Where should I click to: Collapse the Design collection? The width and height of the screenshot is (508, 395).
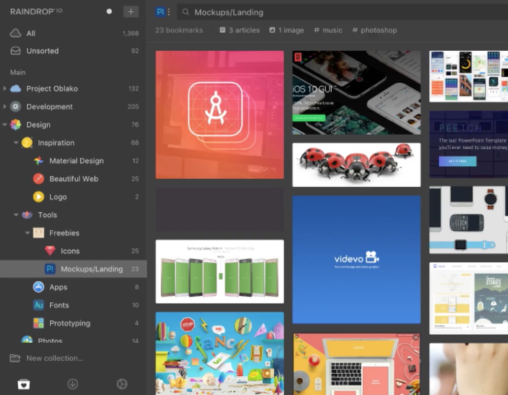5,125
